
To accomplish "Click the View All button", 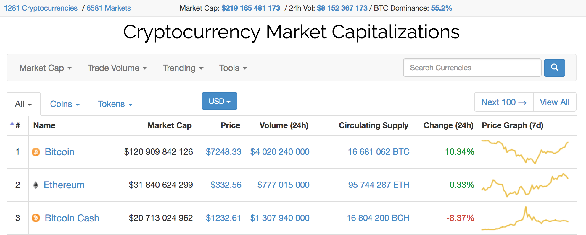I will pyautogui.click(x=554, y=102).
